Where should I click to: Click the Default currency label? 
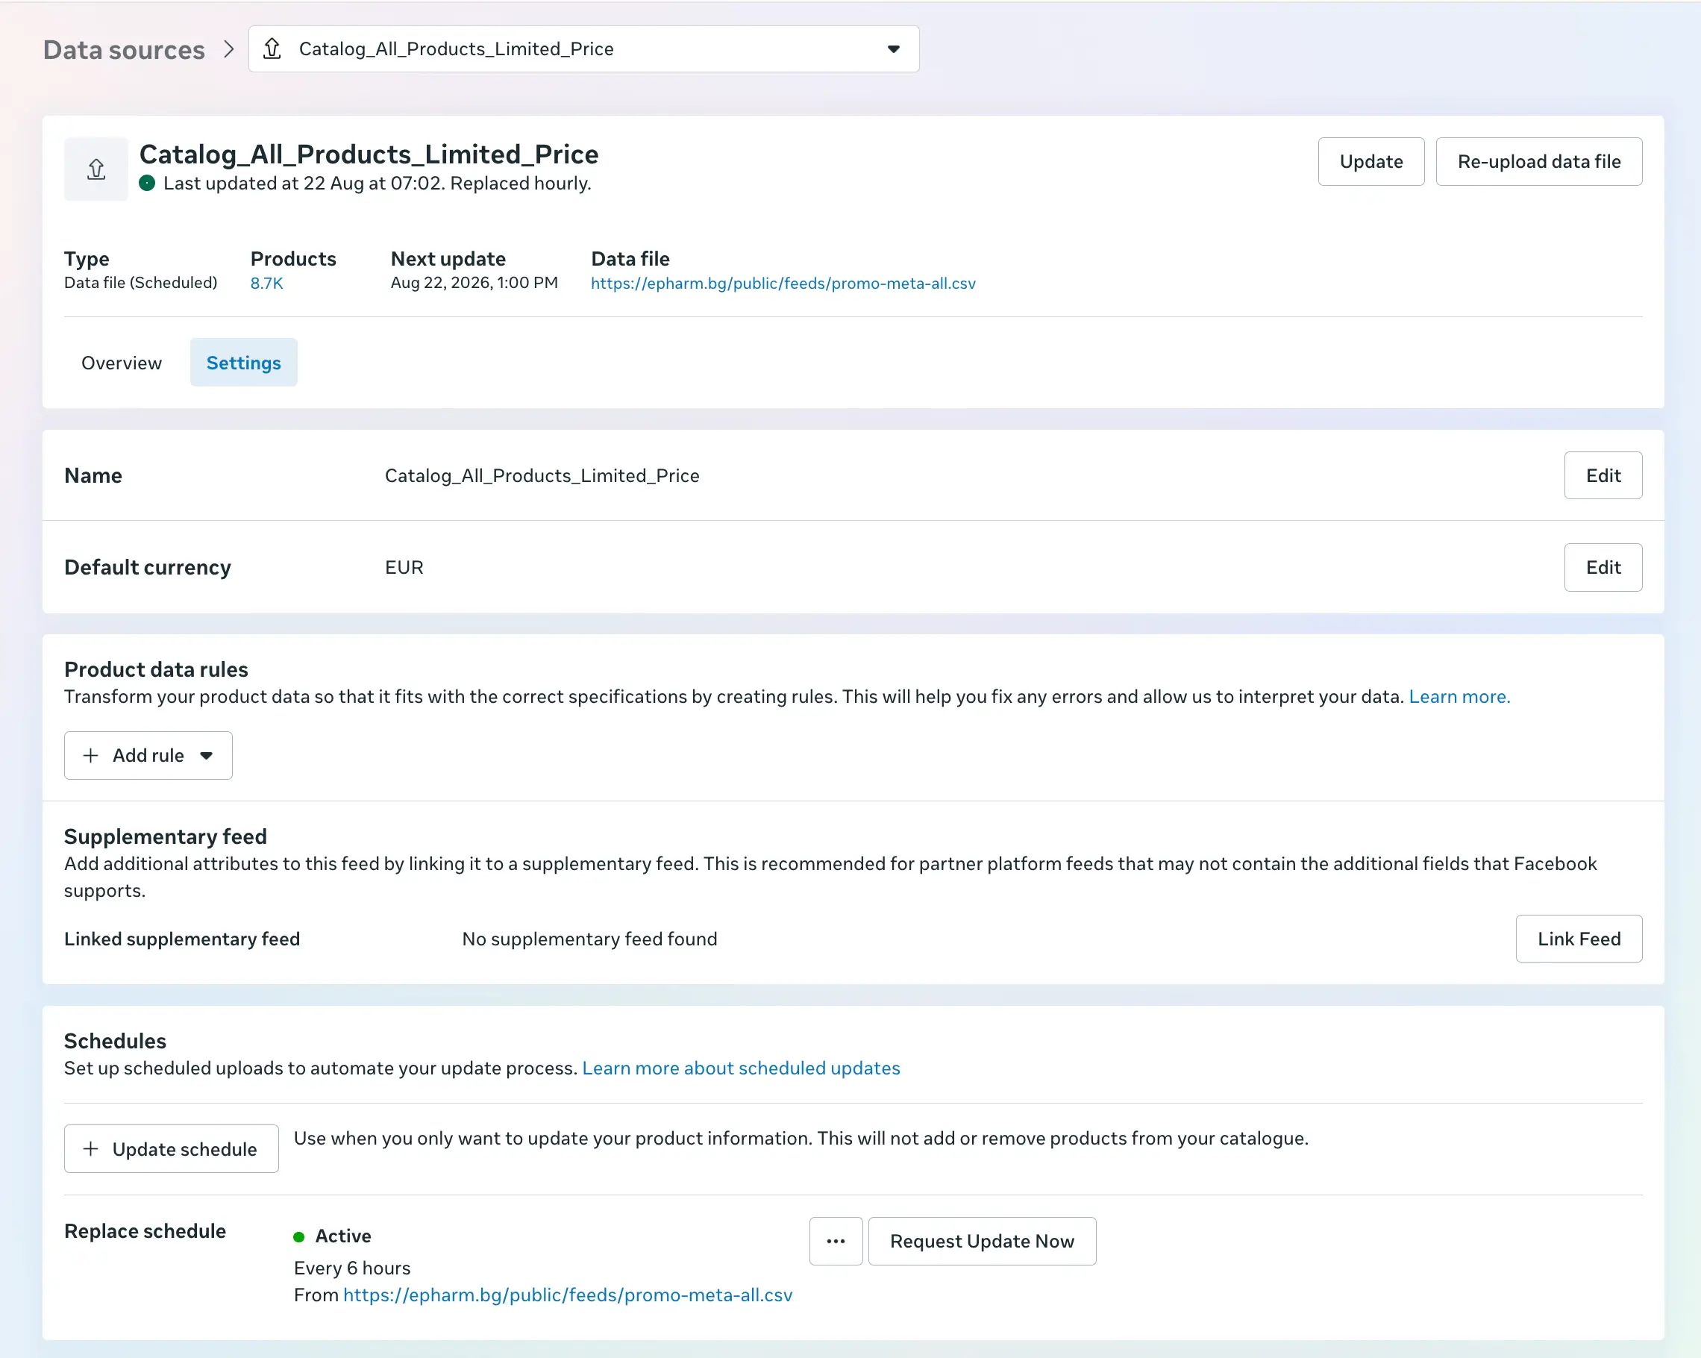[148, 567]
